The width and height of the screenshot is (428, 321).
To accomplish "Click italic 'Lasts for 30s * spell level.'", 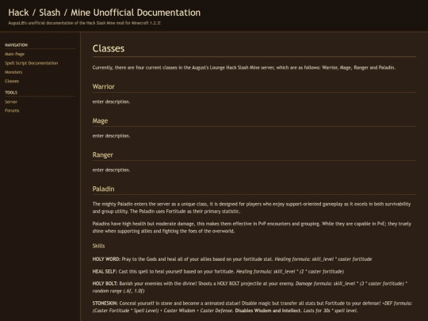I will point(331,311).
